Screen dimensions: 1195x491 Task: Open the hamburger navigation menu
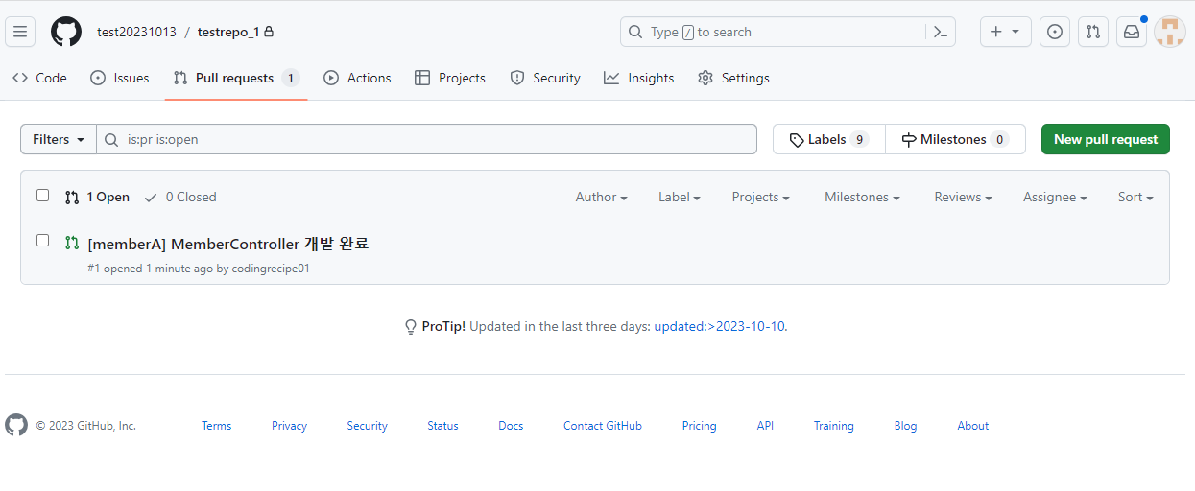(20, 32)
